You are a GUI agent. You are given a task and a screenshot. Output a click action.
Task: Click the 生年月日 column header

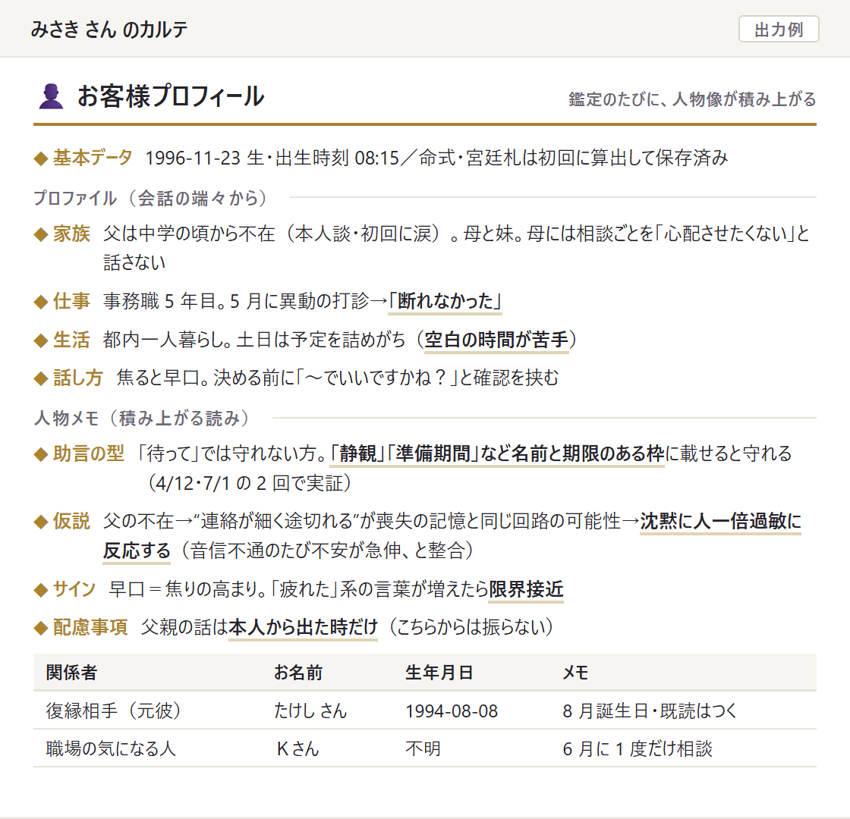[439, 672]
